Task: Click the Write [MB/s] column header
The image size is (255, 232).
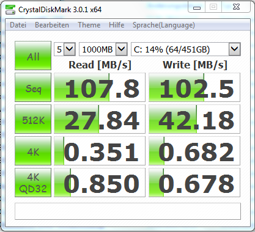Action: click(195, 65)
